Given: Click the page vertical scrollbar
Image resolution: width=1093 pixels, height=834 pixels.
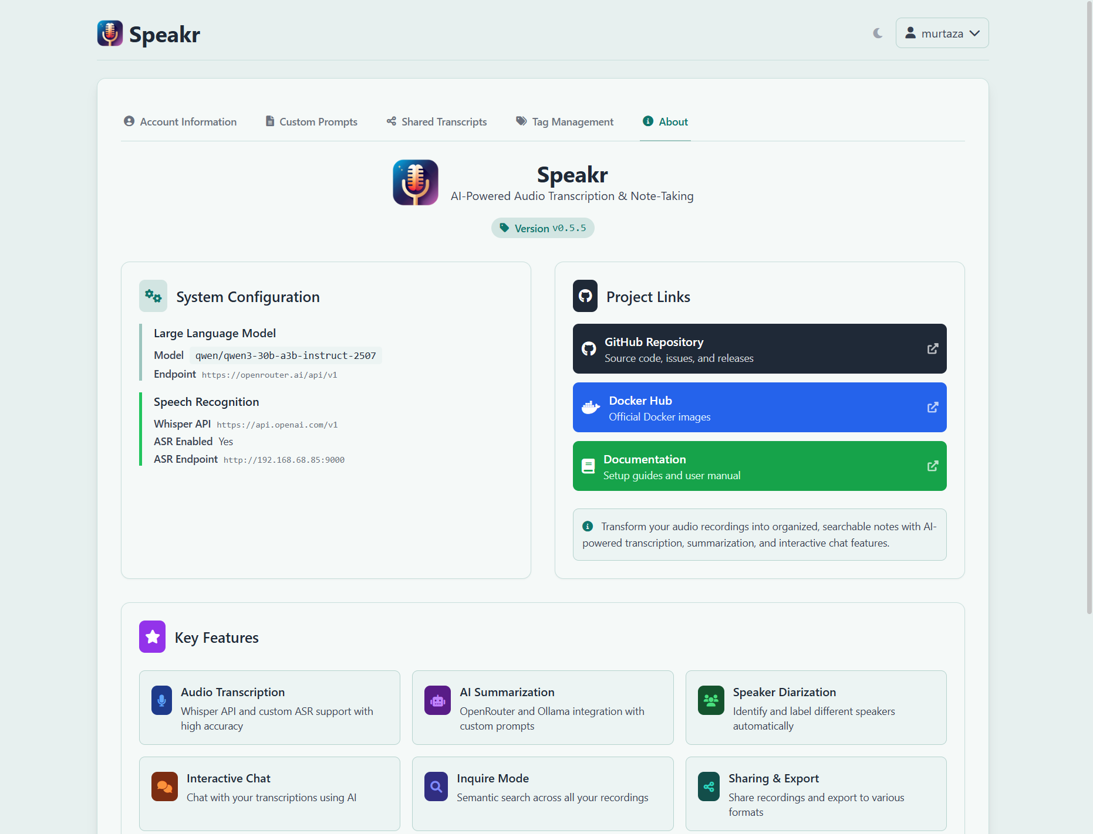Looking at the screenshot, I should pos(1089,307).
